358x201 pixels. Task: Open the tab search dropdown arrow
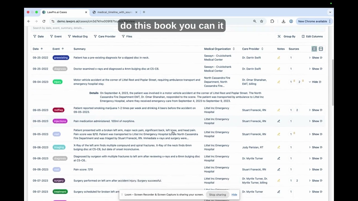point(330,12)
